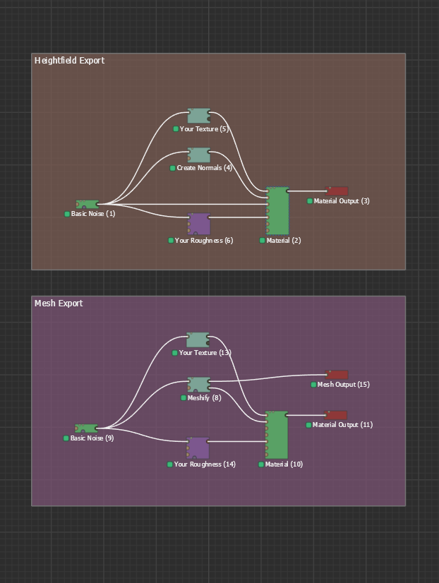439x583 pixels.
Task: Click the Heightfield Export group title
Action: coord(69,61)
